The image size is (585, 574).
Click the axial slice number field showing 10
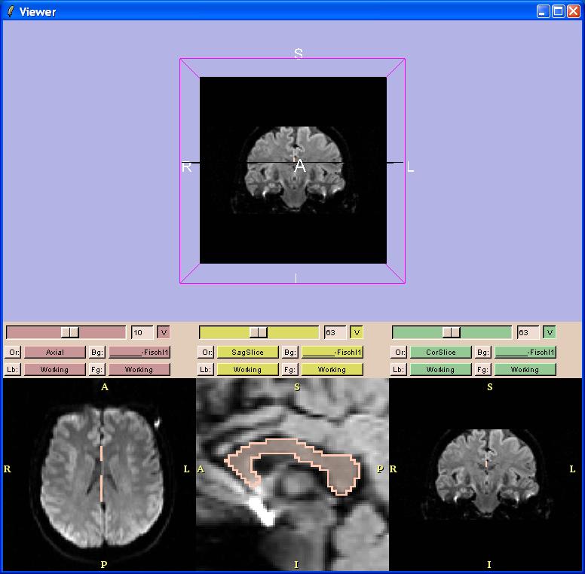click(x=141, y=332)
